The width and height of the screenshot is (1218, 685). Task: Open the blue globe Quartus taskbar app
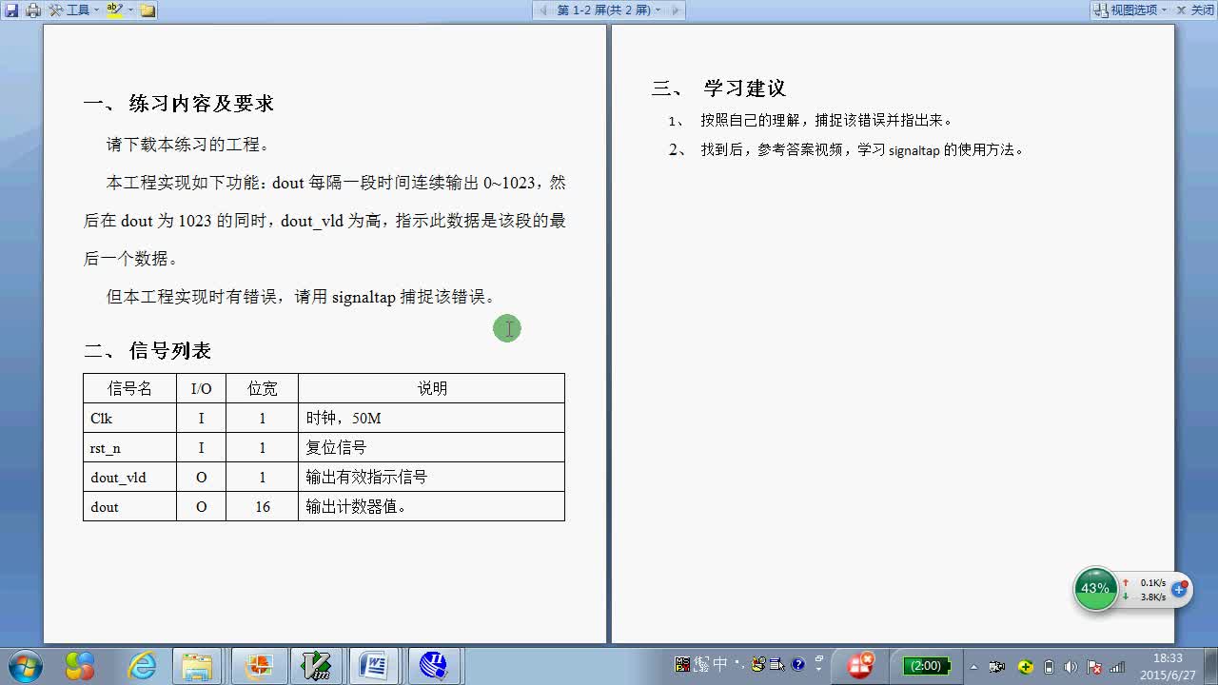click(x=433, y=665)
